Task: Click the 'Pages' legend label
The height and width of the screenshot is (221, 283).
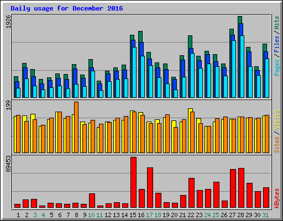Action: [277, 67]
